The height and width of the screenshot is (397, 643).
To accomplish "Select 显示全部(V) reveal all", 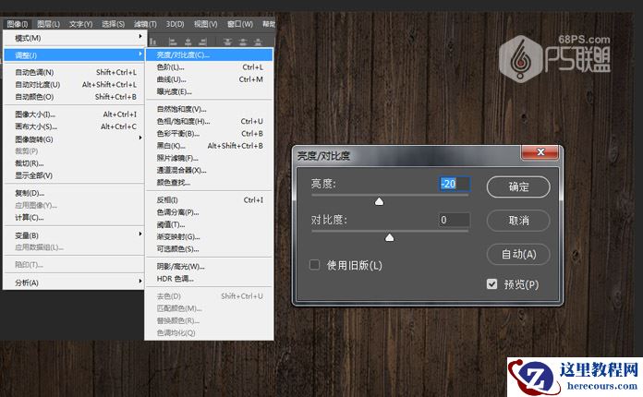I will pos(73,175).
